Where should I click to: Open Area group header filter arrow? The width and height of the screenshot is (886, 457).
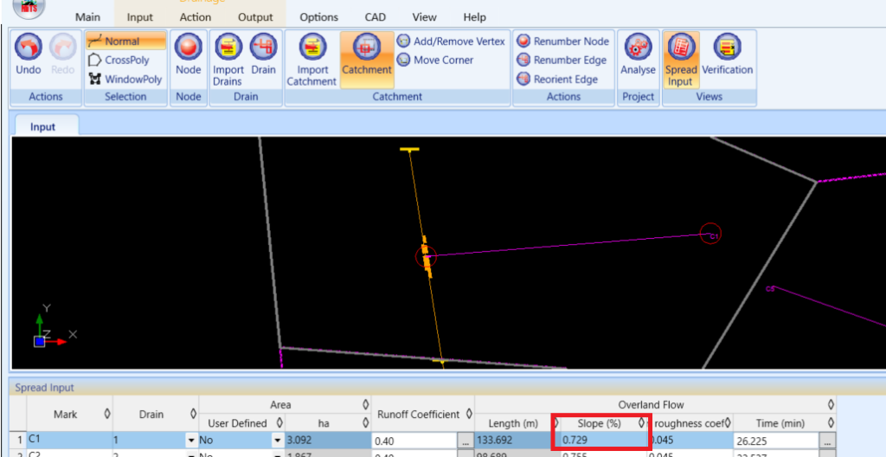tap(365, 404)
